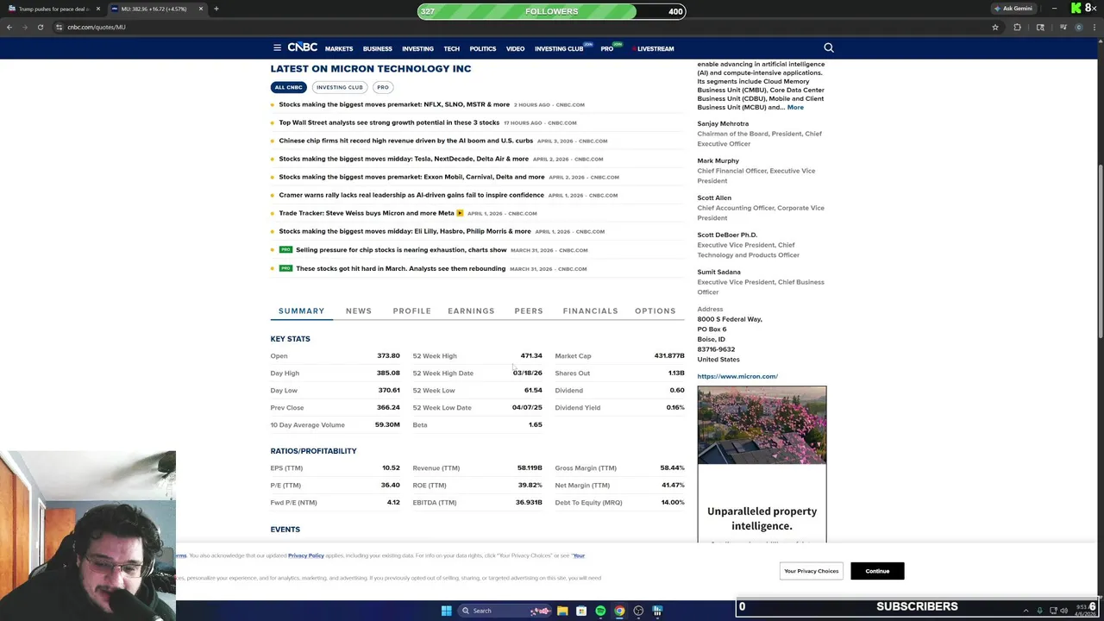Show hidden system tray icons
Viewport: 1104px width, 621px height.
click(1026, 611)
